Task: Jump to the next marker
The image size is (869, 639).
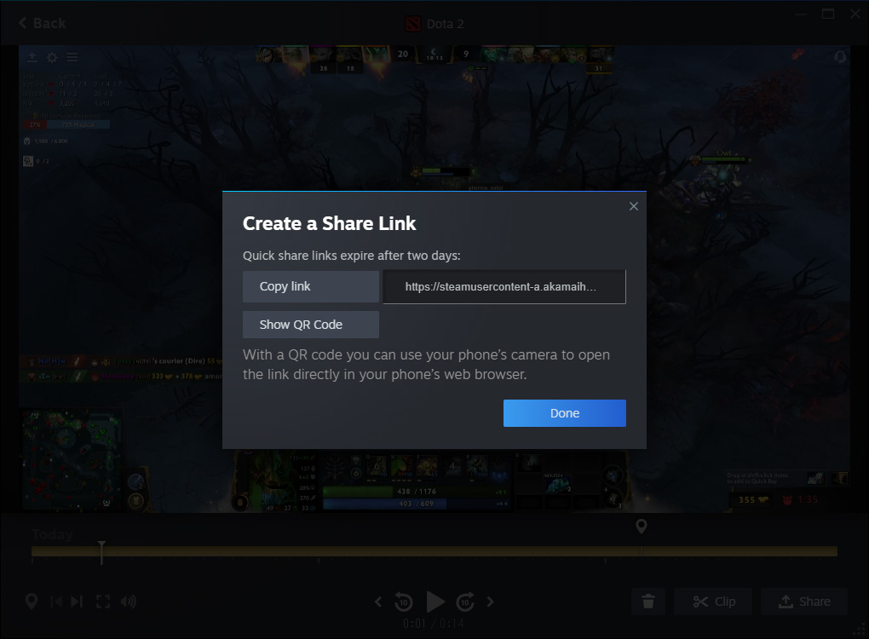Action: click(77, 602)
